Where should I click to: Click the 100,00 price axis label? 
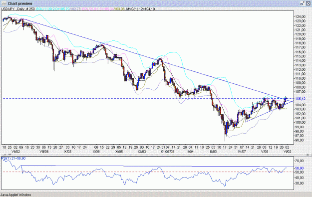pyautogui.click(x=301, y=123)
